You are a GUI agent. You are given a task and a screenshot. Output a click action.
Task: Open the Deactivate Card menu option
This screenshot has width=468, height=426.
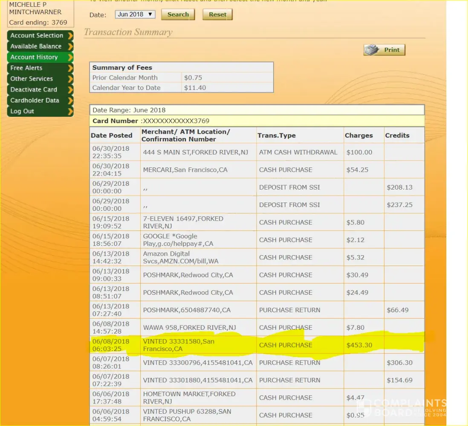click(x=34, y=90)
